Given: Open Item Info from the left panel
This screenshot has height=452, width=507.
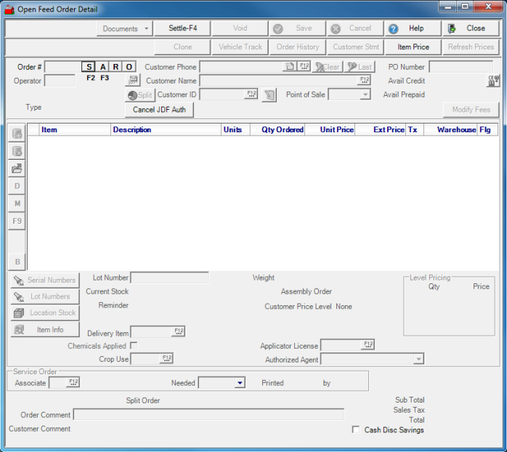Looking at the screenshot, I should pyautogui.click(x=44, y=330).
